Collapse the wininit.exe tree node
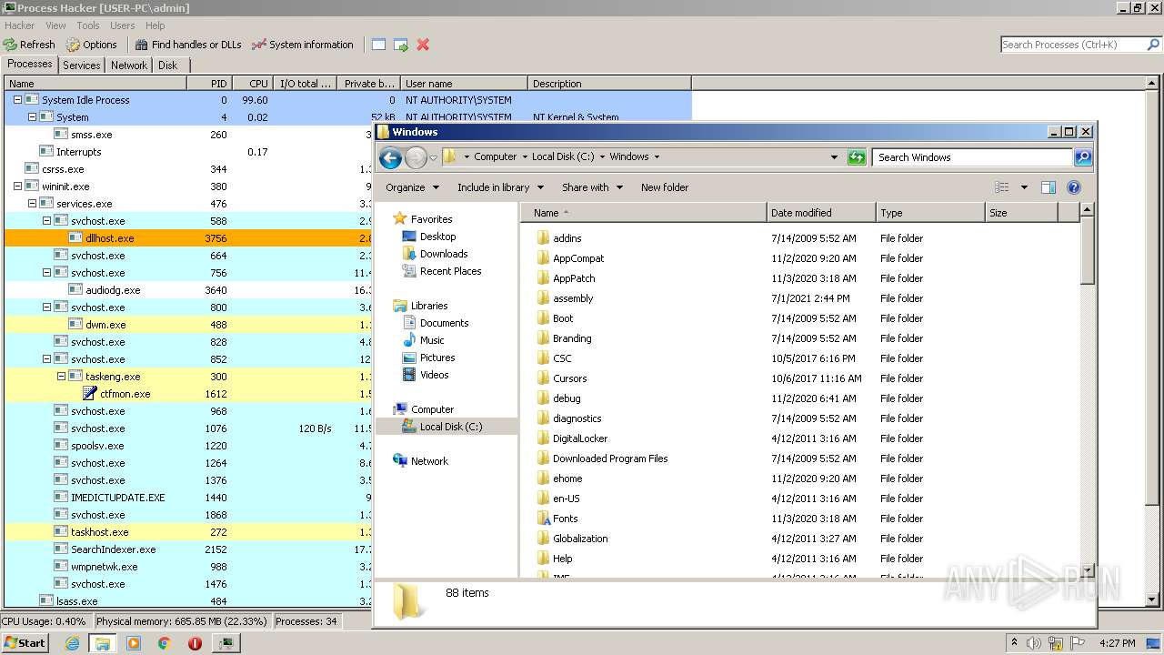 [17, 186]
